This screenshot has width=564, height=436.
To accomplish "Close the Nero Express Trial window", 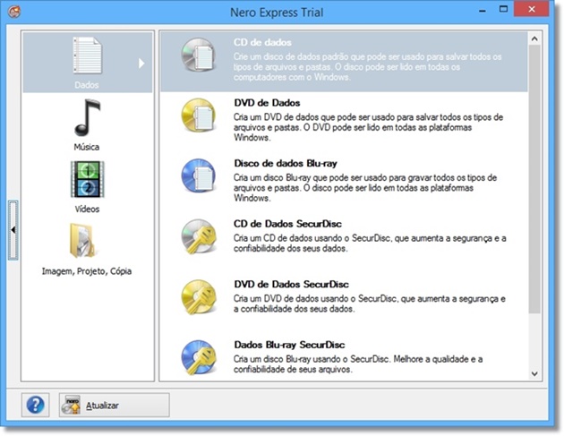I will coord(531,9).
